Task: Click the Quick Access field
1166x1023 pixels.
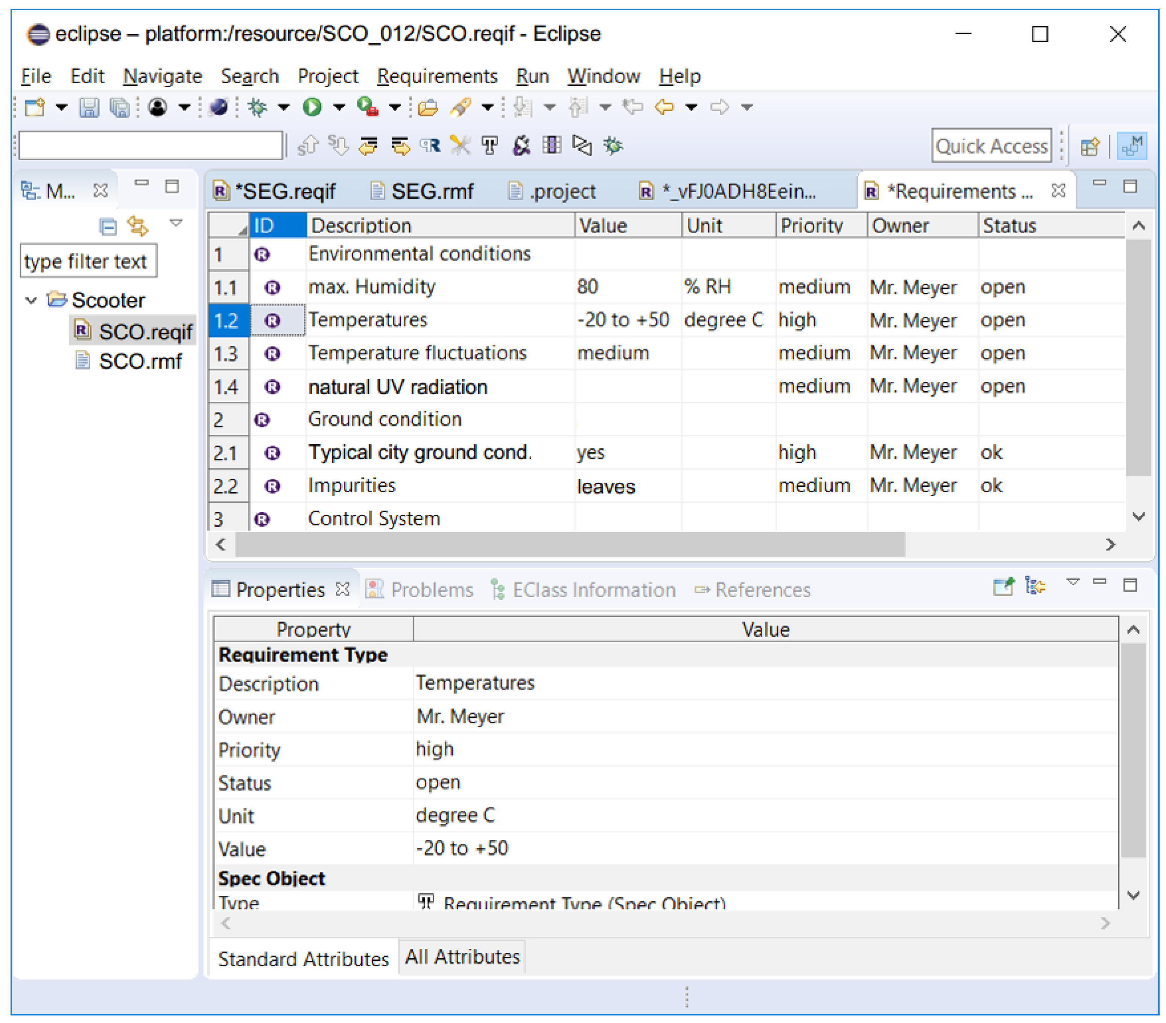Action: point(991,146)
